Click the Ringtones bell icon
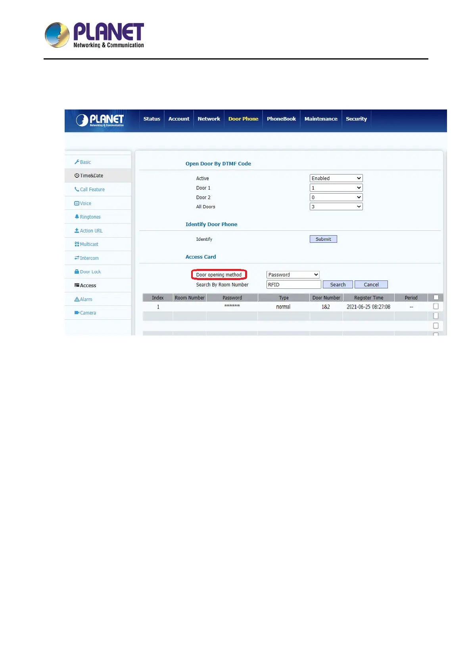 tap(77, 217)
